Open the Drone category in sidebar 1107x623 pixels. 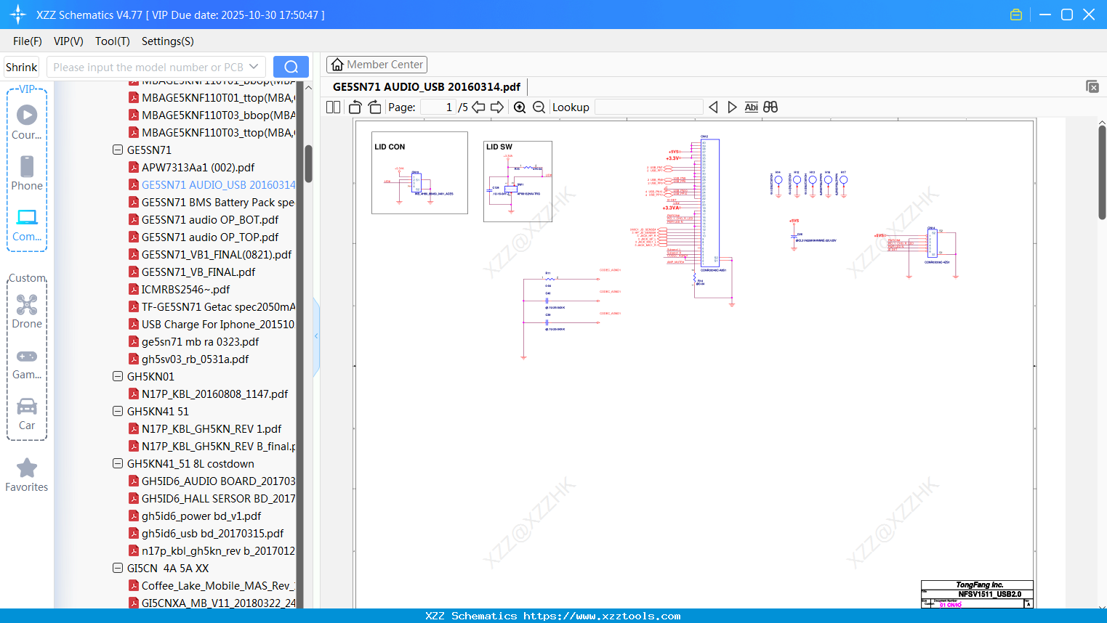tap(27, 311)
